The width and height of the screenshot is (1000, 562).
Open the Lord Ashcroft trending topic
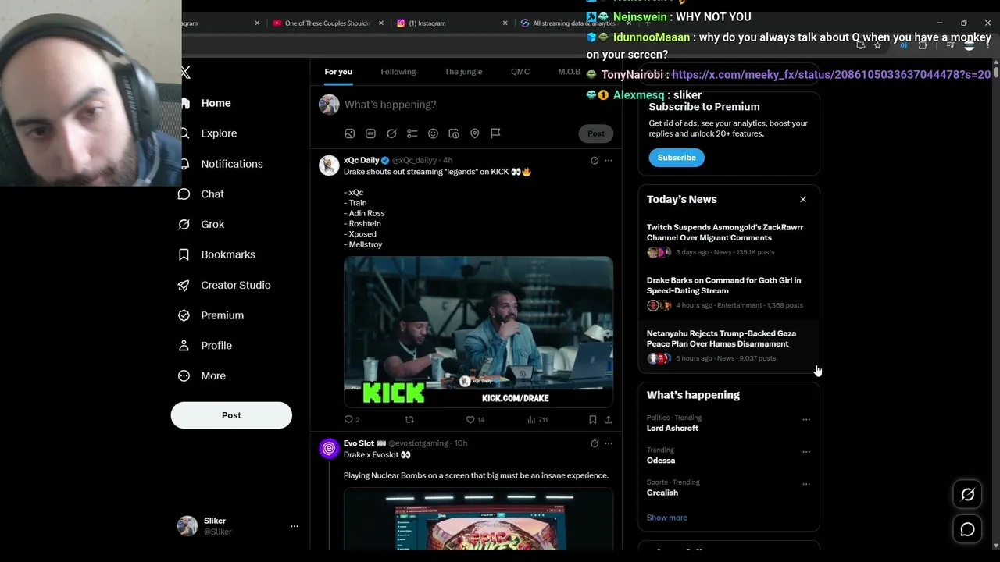(x=673, y=429)
